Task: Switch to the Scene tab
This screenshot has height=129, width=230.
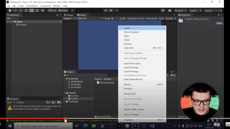Action: point(69,15)
